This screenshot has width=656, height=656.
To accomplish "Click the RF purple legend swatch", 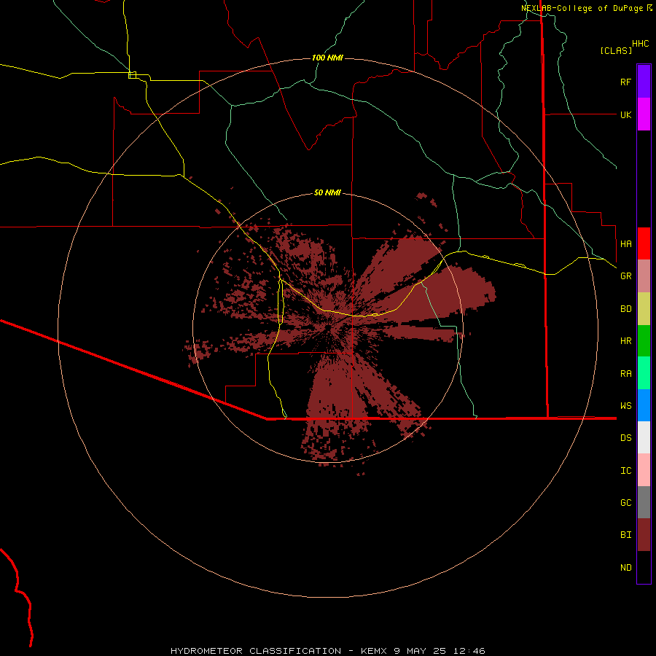I will click(644, 82).
